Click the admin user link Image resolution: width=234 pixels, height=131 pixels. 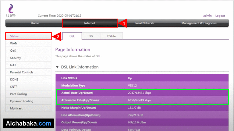pyautogui.click(x=207, y=16)
